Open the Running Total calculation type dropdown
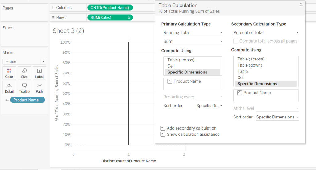The width and height of the screenshot is (316, 170). click(x=193, y=33)
